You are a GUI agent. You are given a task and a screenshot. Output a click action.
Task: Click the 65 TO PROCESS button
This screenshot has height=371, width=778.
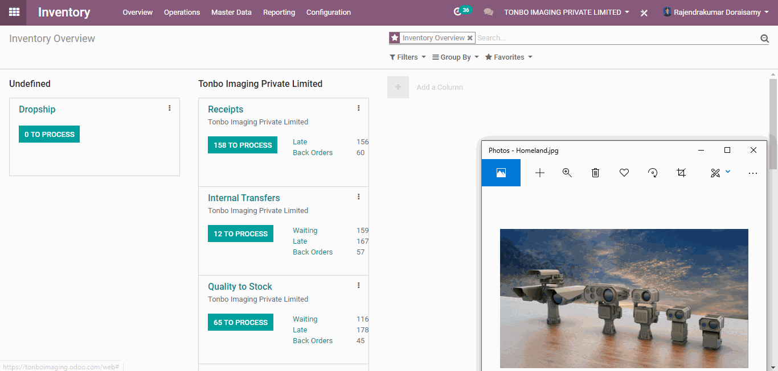(240, 322)
